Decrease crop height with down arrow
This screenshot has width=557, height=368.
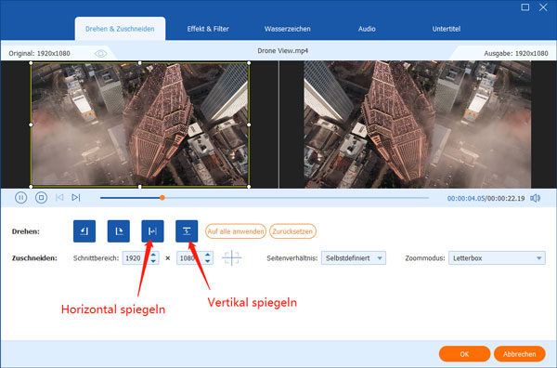tap(208, 261)
